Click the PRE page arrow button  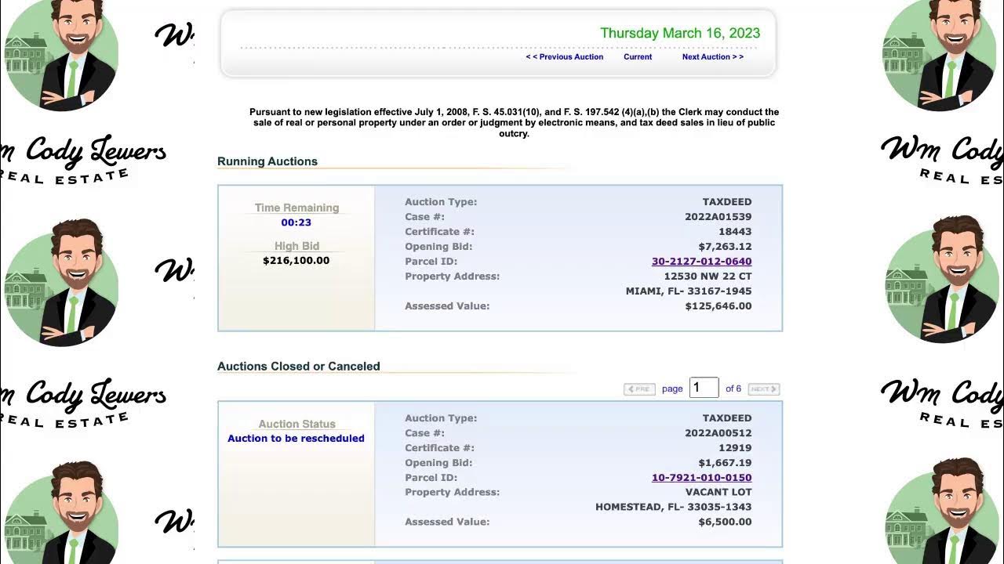point(639,389)
